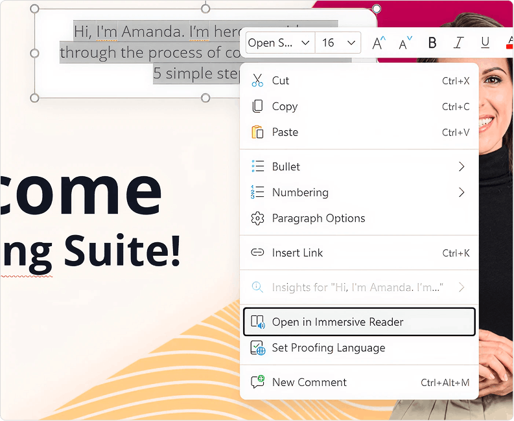514x421 pixels.
Task: Click the top-center text box handle
Action: coord(205,8)
